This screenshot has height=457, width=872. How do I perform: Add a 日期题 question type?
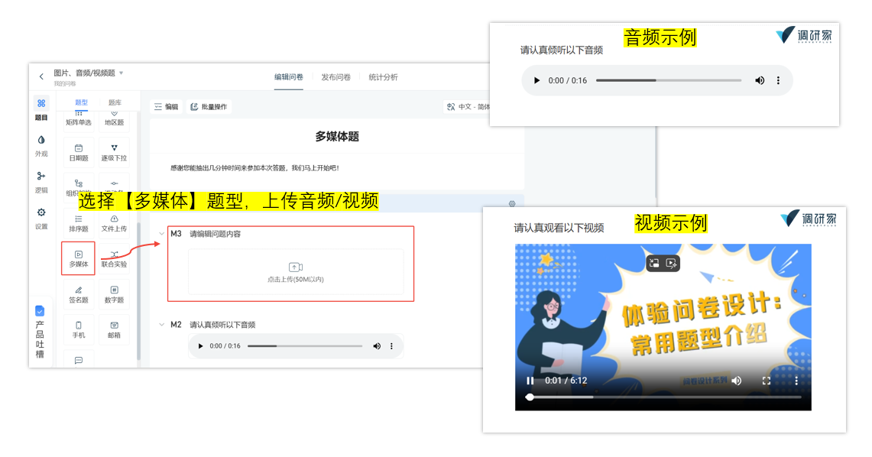coord(79,152)
